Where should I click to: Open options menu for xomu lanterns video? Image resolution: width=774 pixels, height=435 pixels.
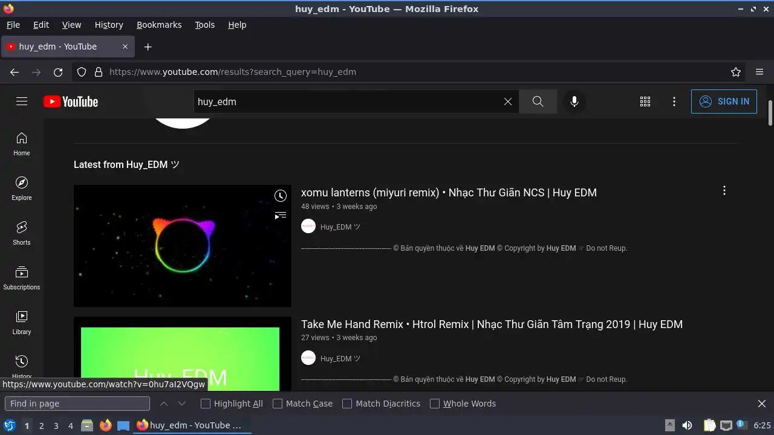click(x=724, y=191)
